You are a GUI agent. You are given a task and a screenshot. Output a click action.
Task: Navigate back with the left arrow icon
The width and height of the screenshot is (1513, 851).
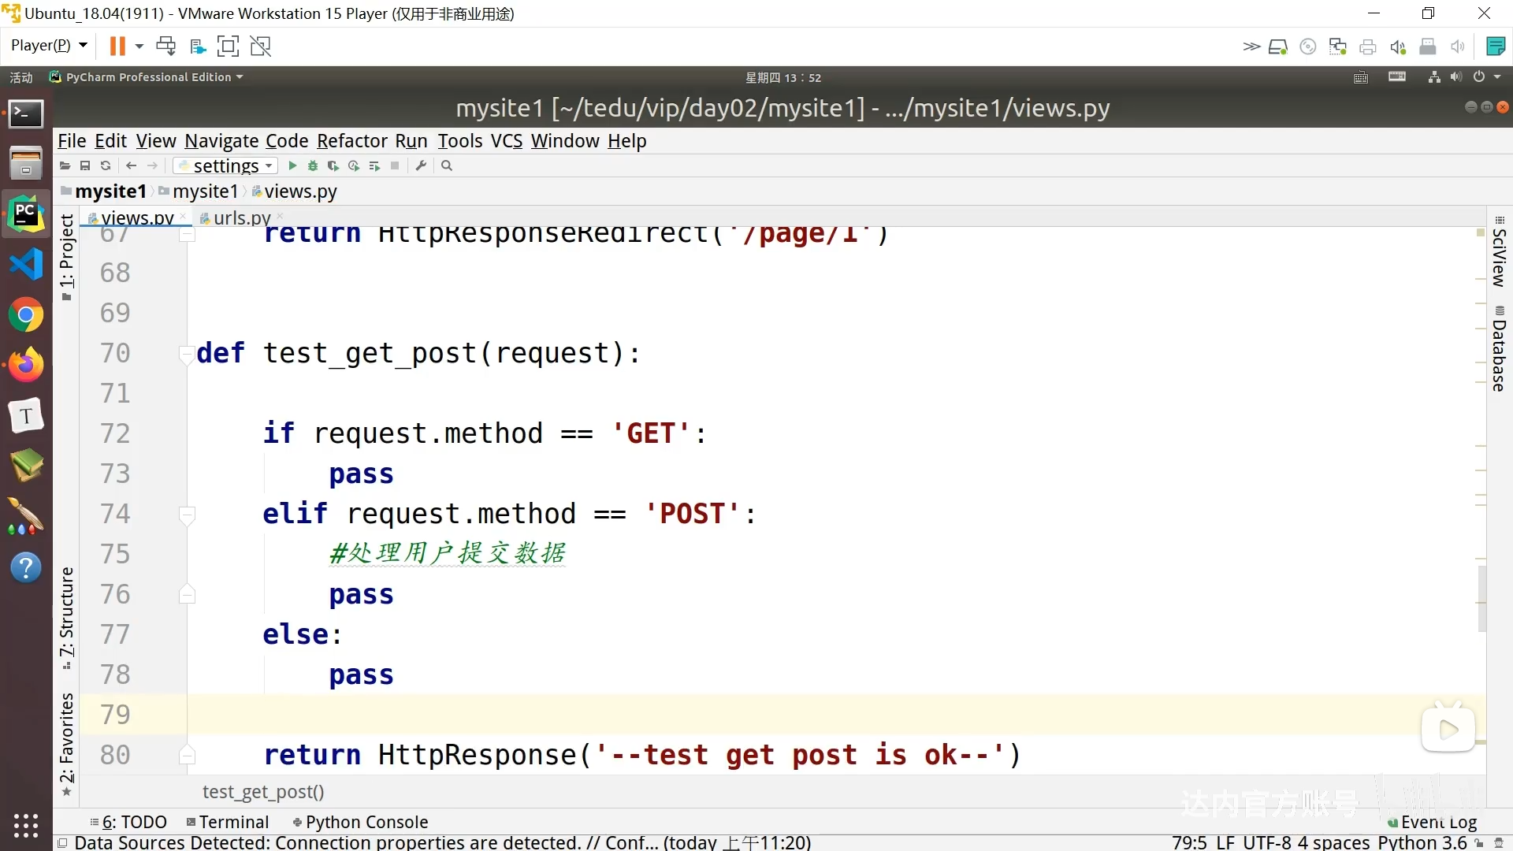tap(132, 166)
